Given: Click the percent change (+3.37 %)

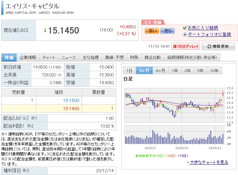Looking at the screenshot, I should 126,34.
